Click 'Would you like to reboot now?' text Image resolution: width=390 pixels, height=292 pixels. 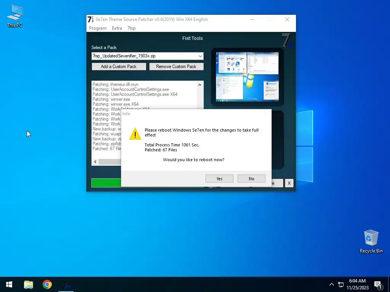pos(193,160)
